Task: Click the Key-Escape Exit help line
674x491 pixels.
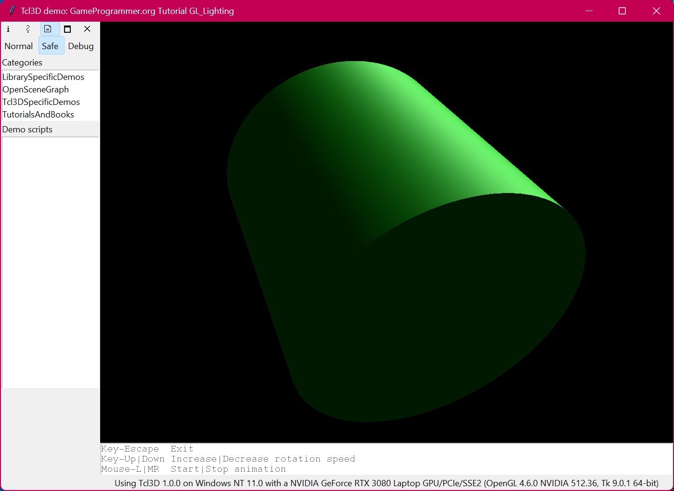Action: point(147,449)
